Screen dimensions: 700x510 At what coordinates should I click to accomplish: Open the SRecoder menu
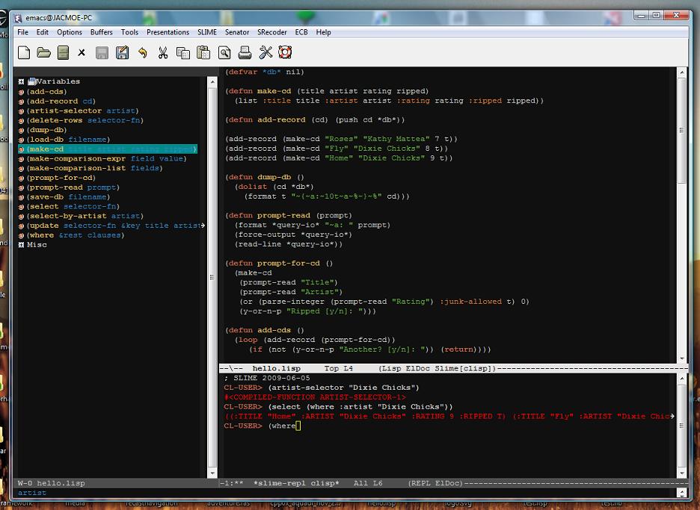(x=272, y=32)
